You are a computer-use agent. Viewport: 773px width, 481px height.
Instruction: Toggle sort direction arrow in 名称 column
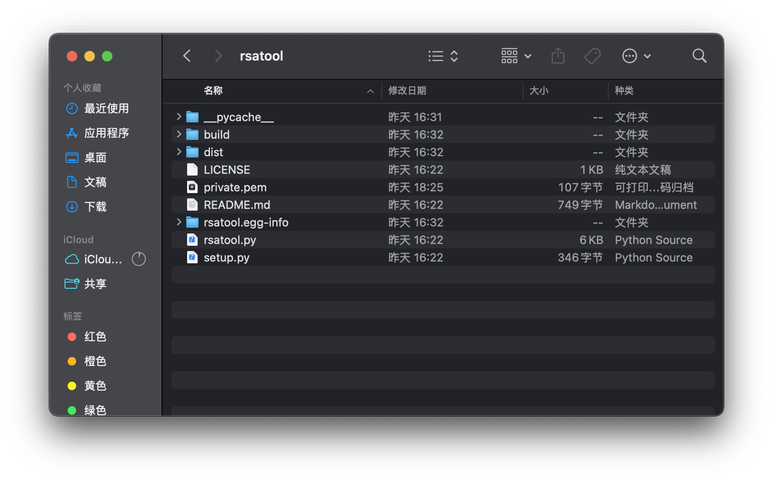(370, 91)
